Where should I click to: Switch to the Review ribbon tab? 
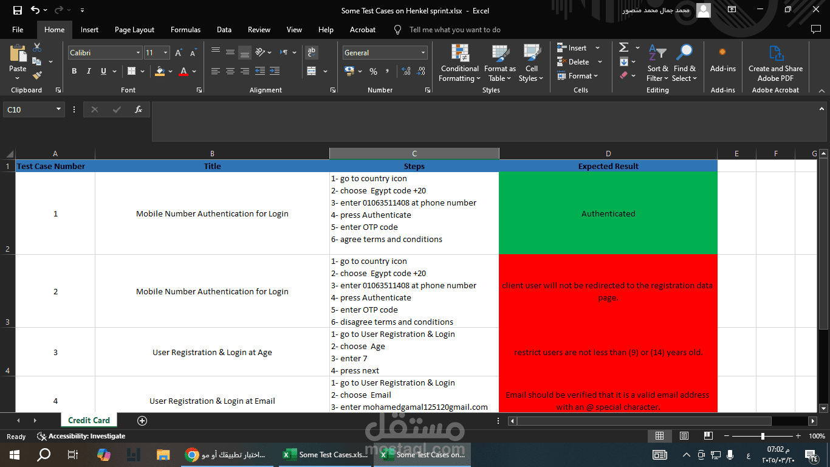point(259,29)
